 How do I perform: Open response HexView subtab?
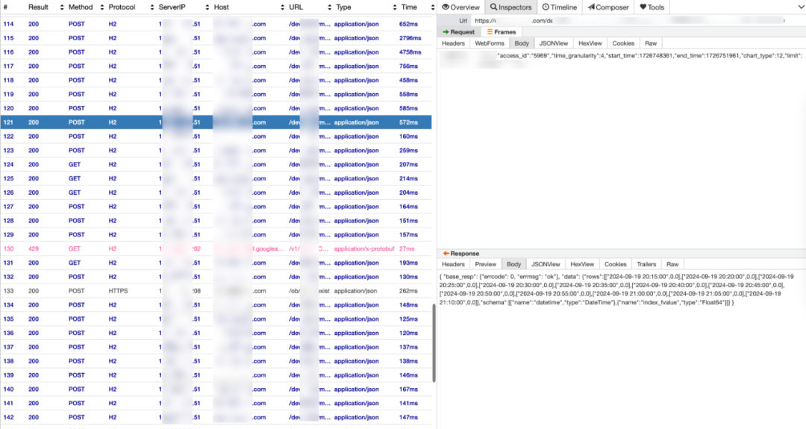(582, 264)
